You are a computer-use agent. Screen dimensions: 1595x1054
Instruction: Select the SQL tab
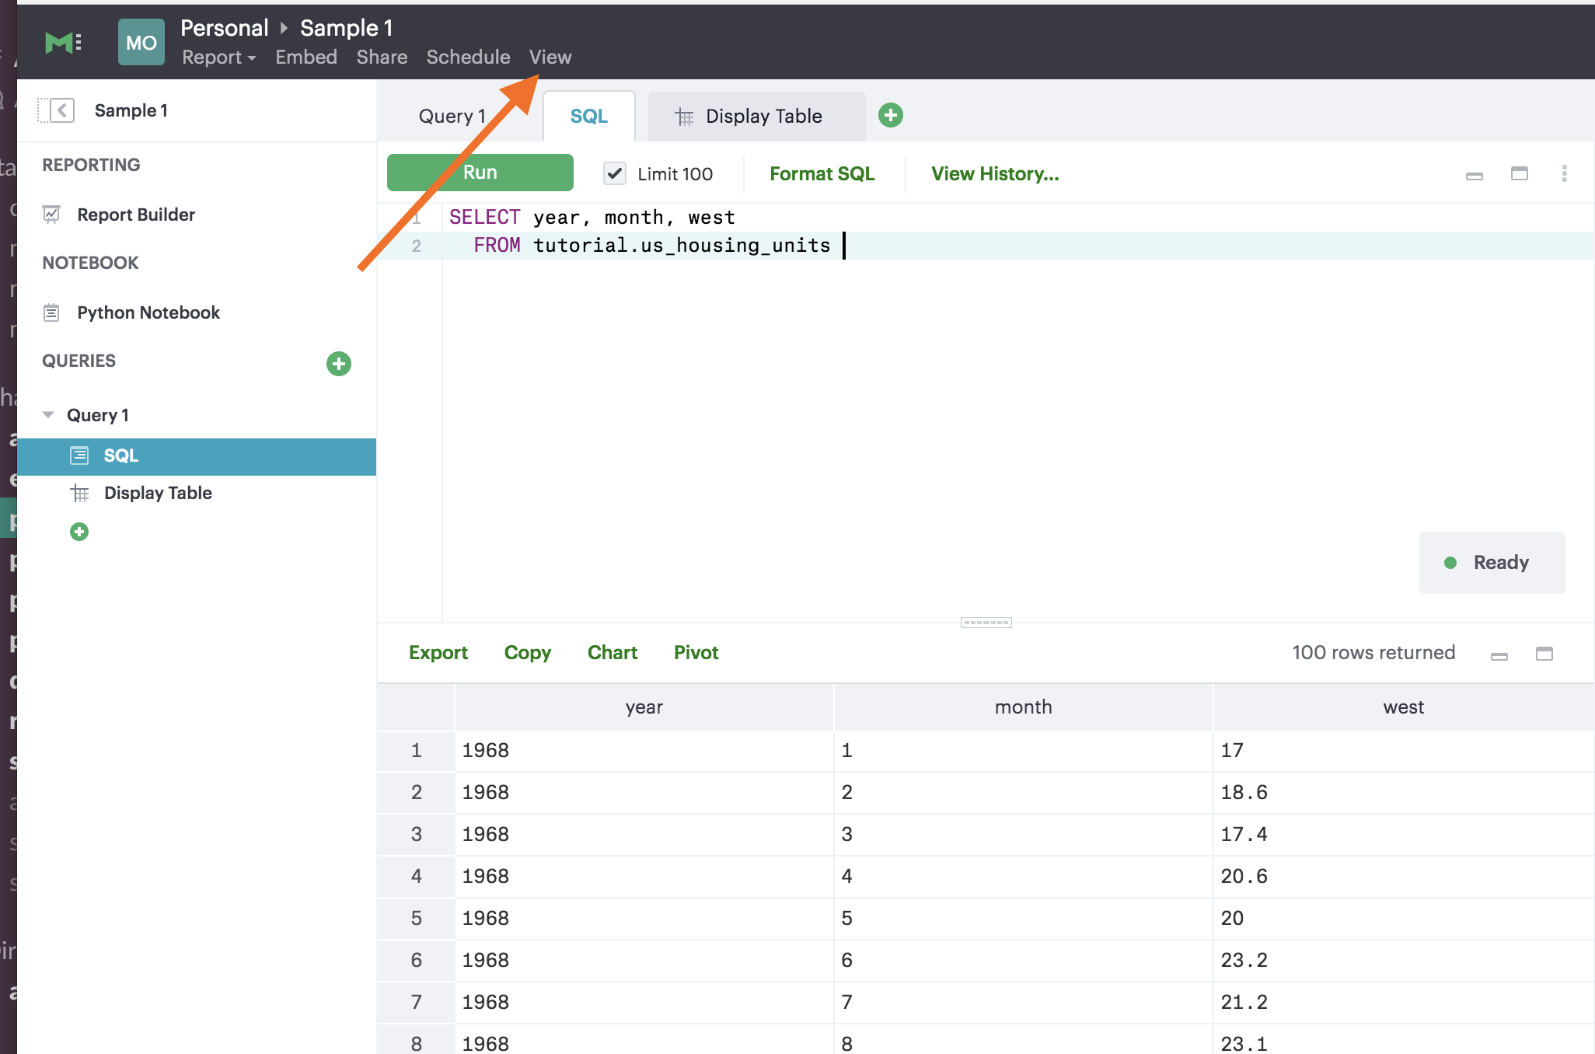pyautogui.click(x=589, y=116)
